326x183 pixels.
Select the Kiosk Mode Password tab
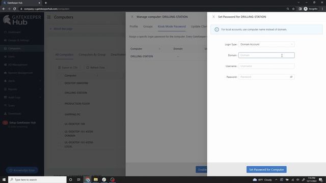(x=172, y=26)
